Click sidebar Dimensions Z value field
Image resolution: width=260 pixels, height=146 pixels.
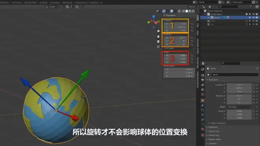pos(179,76)
